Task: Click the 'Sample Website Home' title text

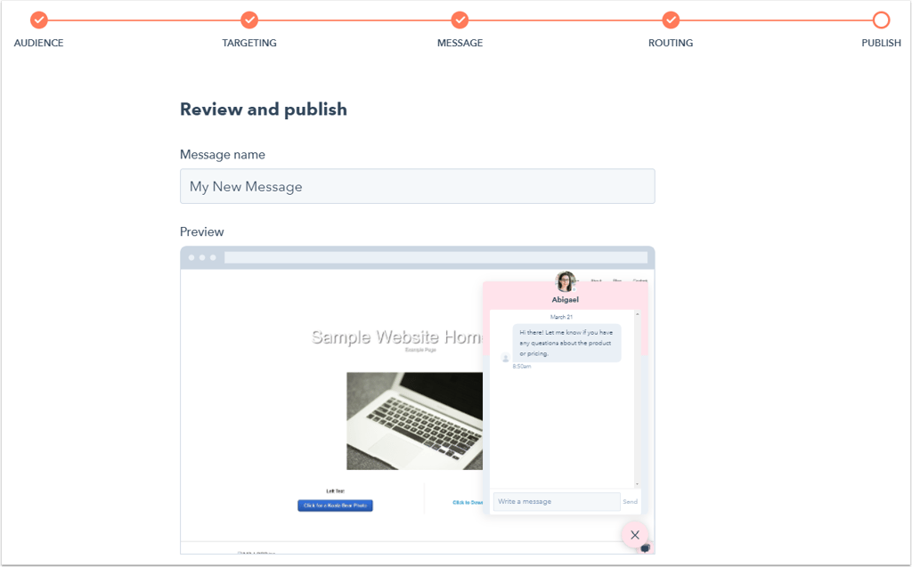Action: (397, 337)
